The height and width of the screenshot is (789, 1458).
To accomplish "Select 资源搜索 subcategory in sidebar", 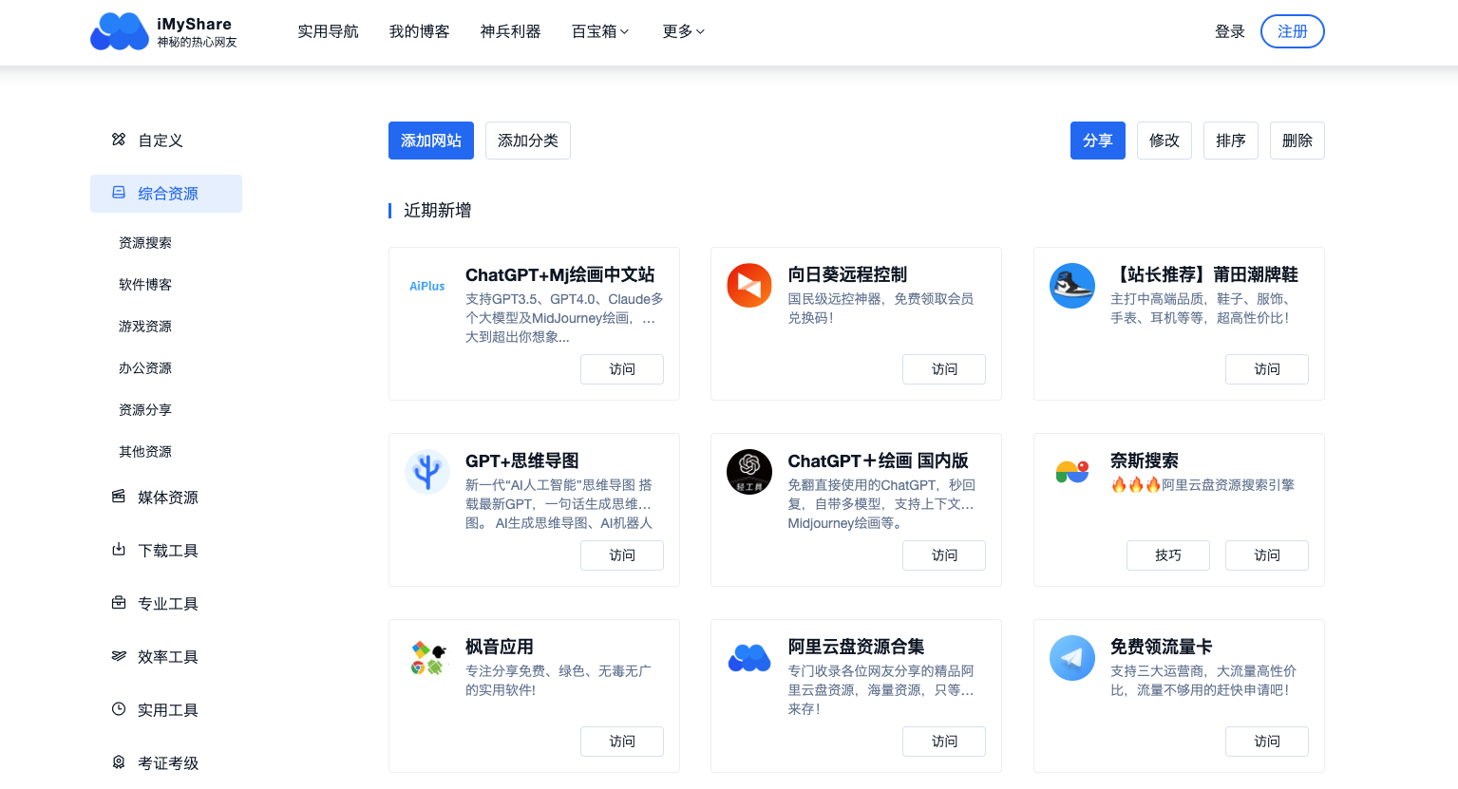I will tap(145, 243).
